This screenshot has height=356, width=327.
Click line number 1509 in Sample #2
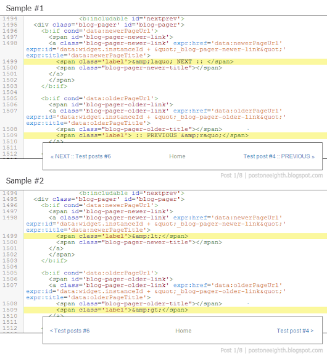pos(10,310)
